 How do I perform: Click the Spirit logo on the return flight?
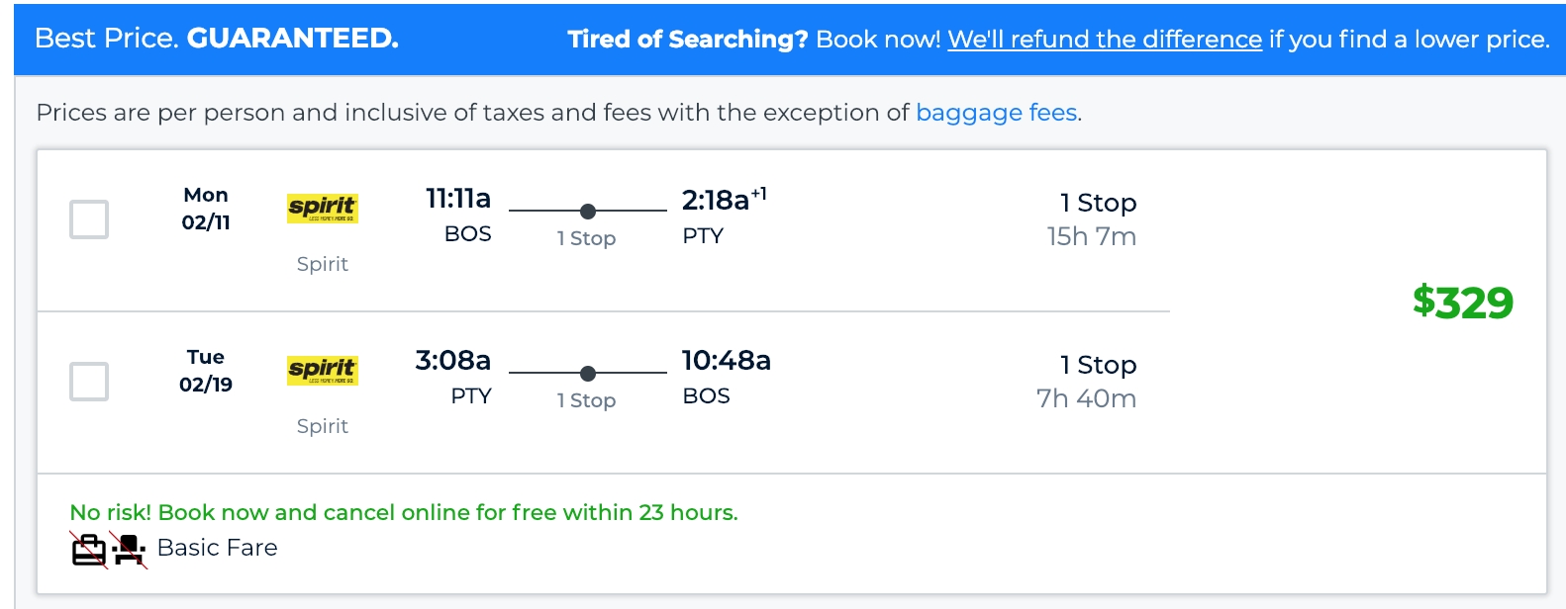(x=323, y=370)
